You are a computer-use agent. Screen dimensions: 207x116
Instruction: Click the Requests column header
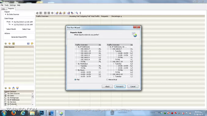tap(106, 16)
